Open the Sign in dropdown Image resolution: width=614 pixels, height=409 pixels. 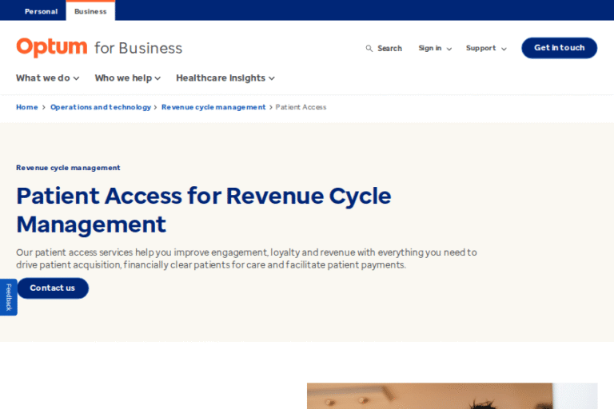434,49
